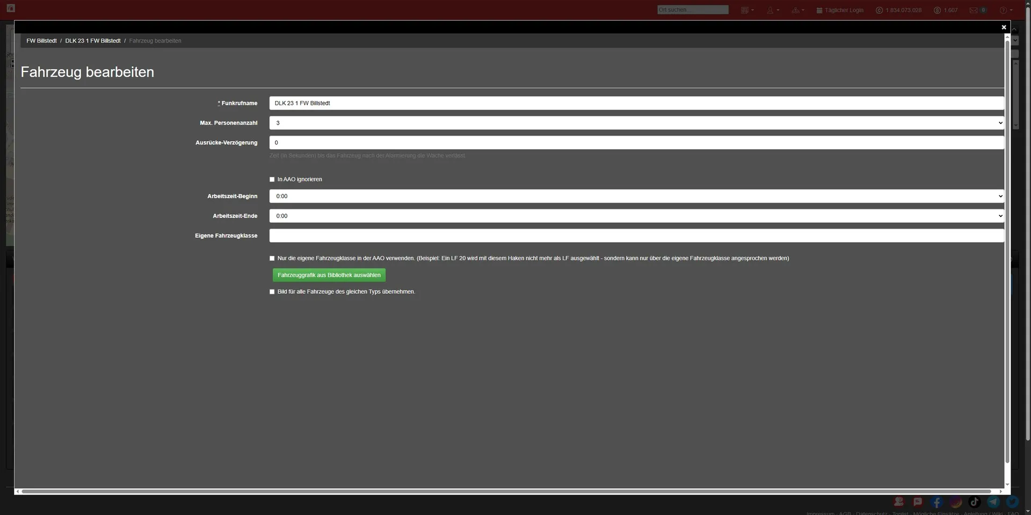
Task: Click Fahrzeuggrafik aus Bibliothek auswählen button
Action: point(329,275)
